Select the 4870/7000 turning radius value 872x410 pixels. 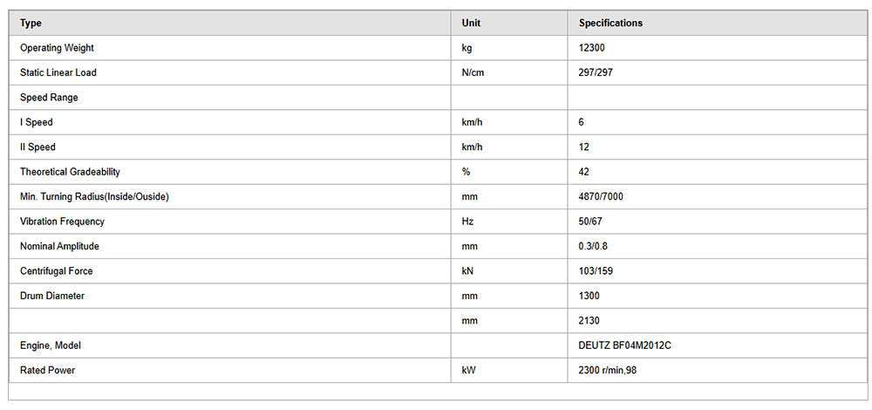601,196
